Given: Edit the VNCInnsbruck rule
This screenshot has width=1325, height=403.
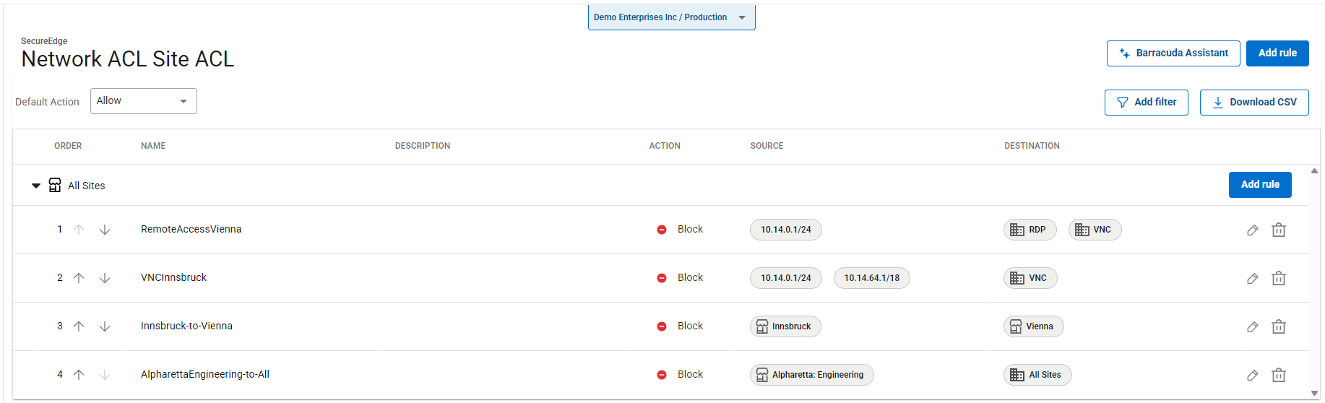Looking at the screenshot, I should pyautogui.click(x=1252, y=278).
